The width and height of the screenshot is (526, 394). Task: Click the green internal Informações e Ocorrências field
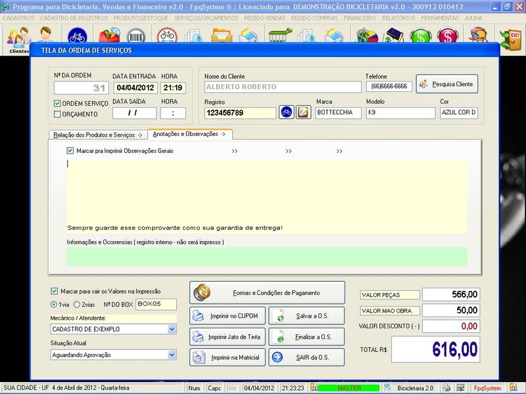[x=267, y=256]
